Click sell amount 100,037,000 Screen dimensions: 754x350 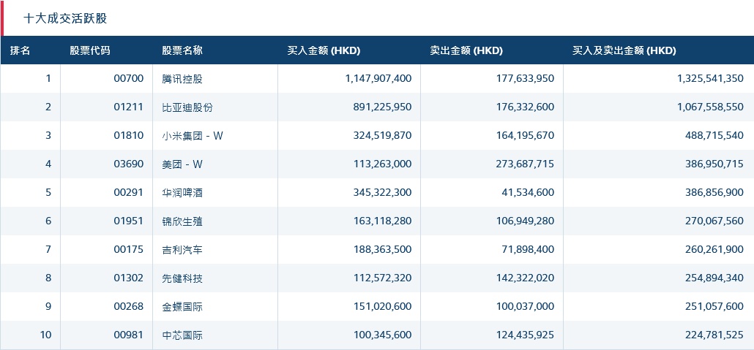pos(525,306)
